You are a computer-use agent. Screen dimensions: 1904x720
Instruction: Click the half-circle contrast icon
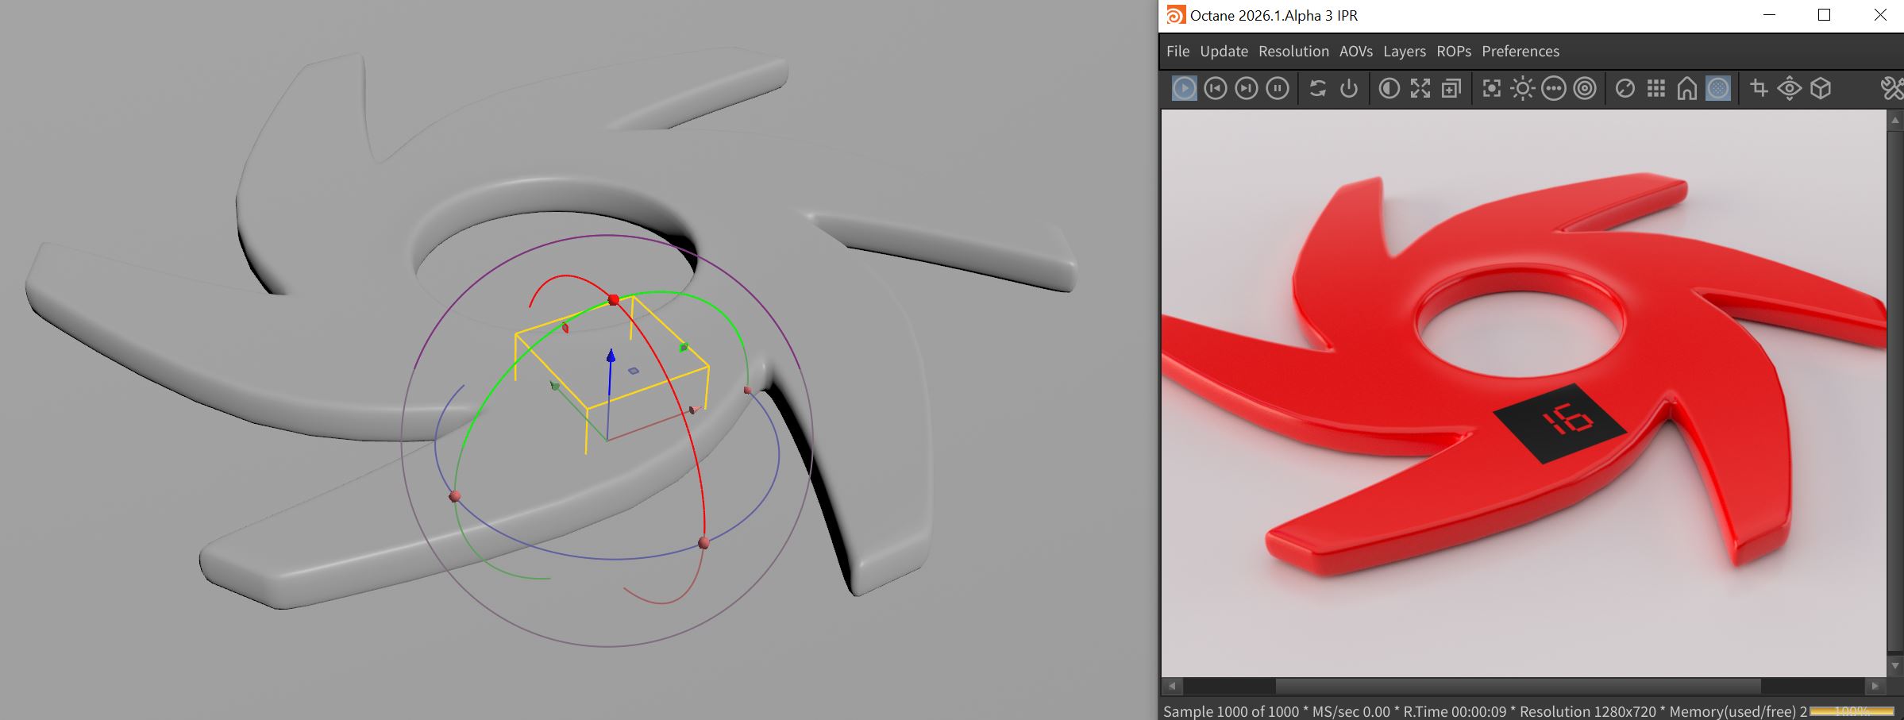tap(1389, 88)
